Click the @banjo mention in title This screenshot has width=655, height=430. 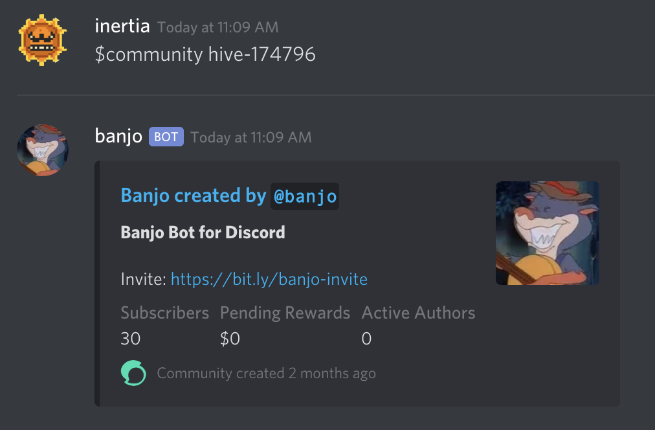(x=305, y=196)
